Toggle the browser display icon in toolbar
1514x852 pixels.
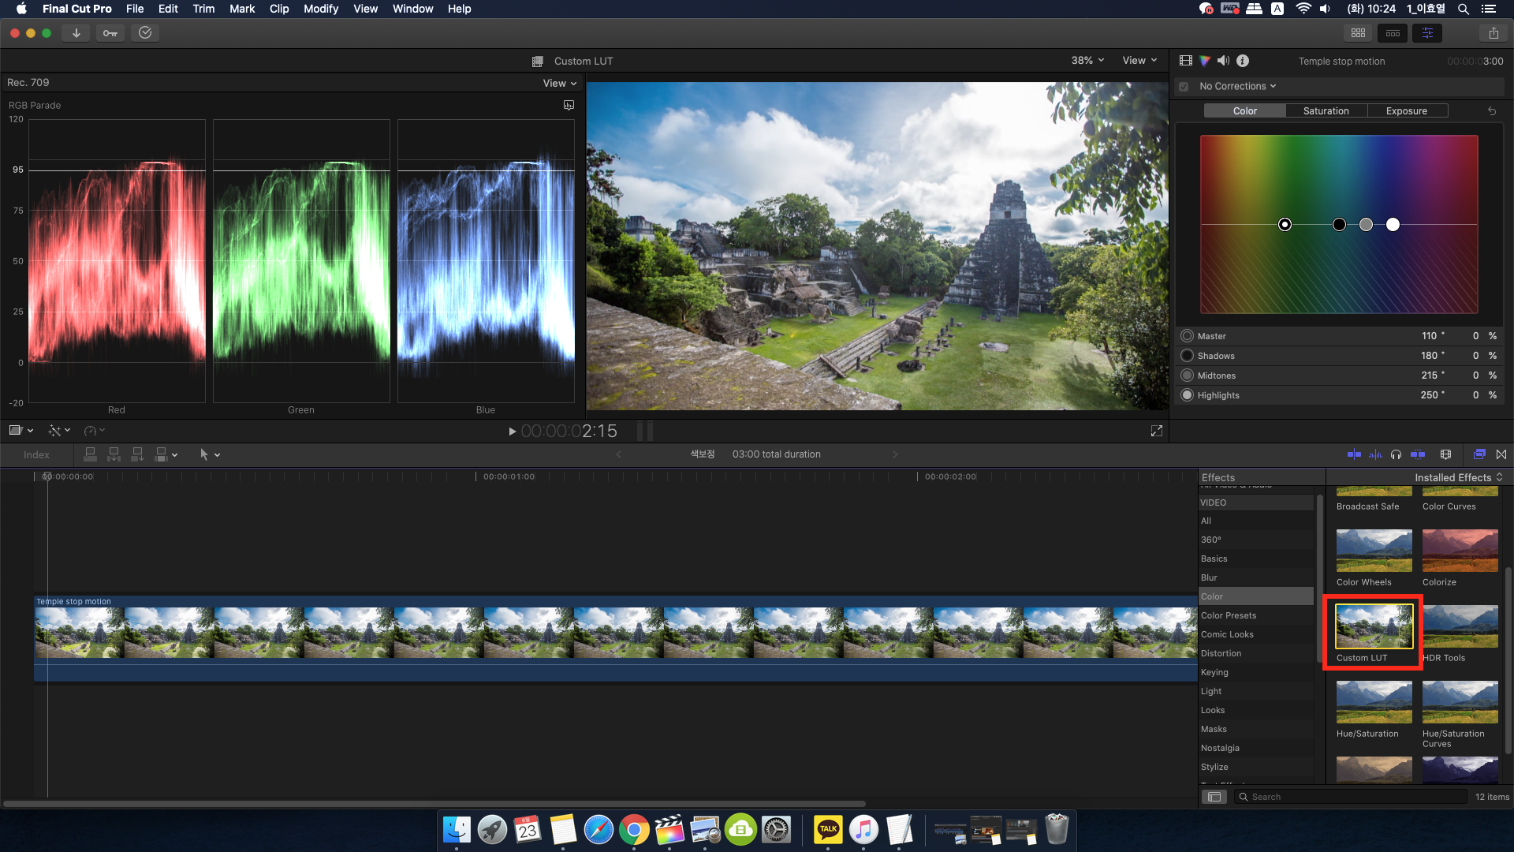1358,33
